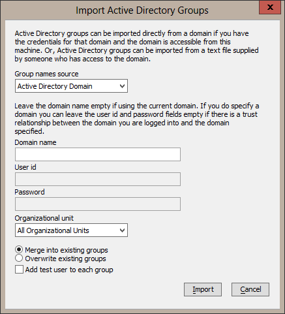Expand the Group names source dropdown arrow
This screenshot has height=314, width=285.
point(122,86)
